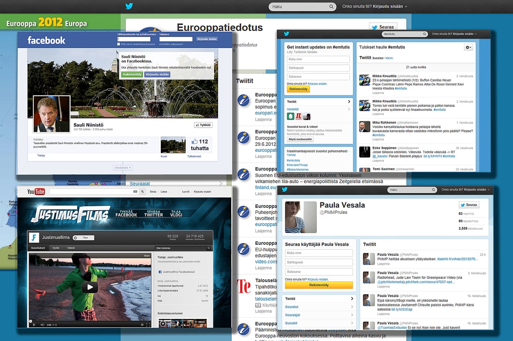Click the Facebook email or phone number field
This screenshot has height=341, width=513.
[x=134, y=39]
